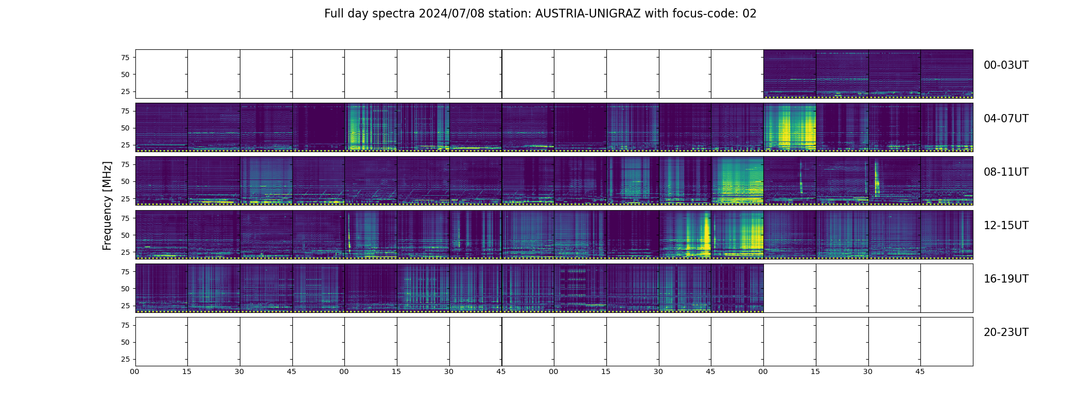Open the 17:15-17:30 panel in 16-19UT row
This screenshot has width=1081, height=411.
tap(423, 288)
